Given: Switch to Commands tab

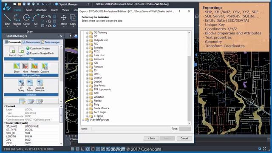Looking at the screenshot, I should pos(13,42).
